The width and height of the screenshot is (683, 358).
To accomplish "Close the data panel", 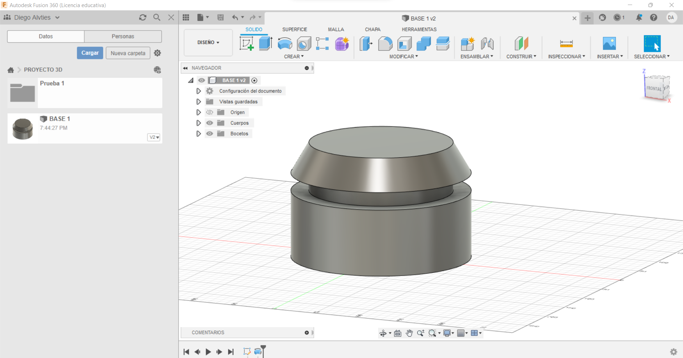I will point(171,17).
